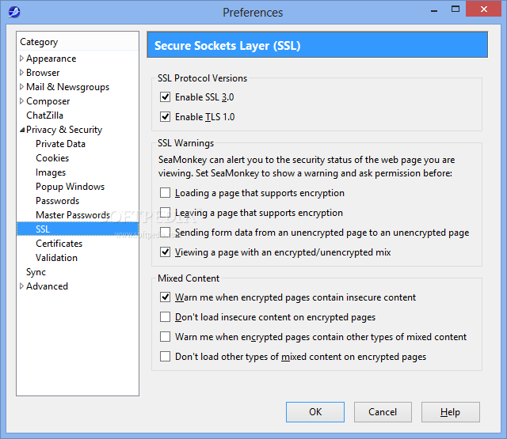The height and width of the screenshot is (439, 507).
Task: Select Appearance category label
Action: pos(51,59)
